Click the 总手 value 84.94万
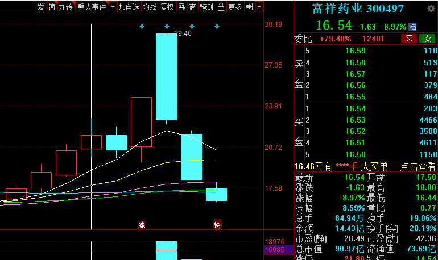Screen dimensions: 438x260 click(x=350, y=218)
